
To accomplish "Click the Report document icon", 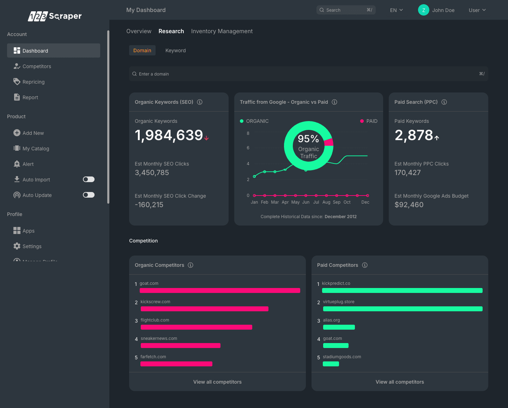I will tap(17, 97).
